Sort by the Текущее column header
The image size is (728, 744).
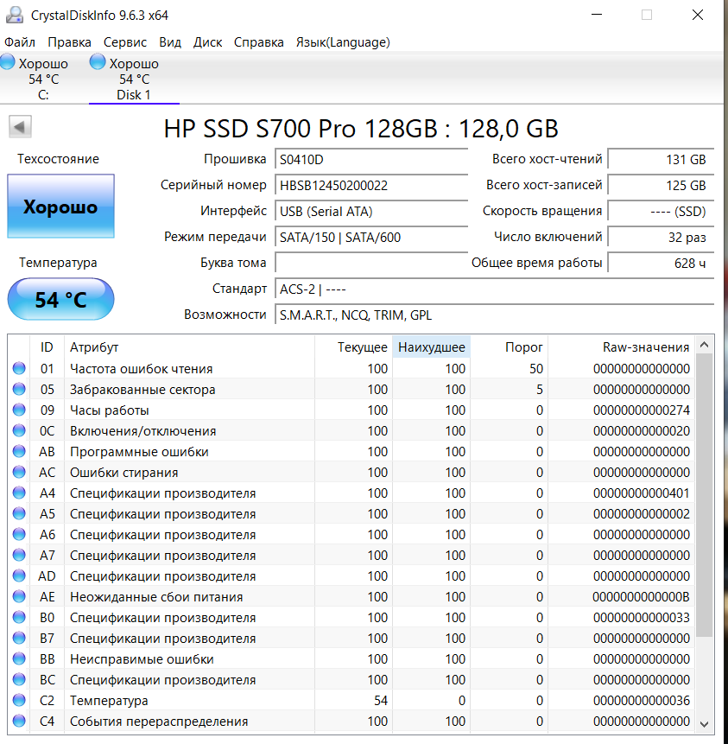click(x=353, y=347)
